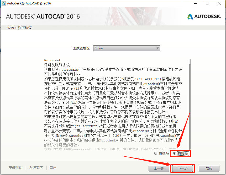Image resolution: width=226 pixels, height=175 pixels.
Task: Click the maximize button in the title bar
Action: pos(207,3)
